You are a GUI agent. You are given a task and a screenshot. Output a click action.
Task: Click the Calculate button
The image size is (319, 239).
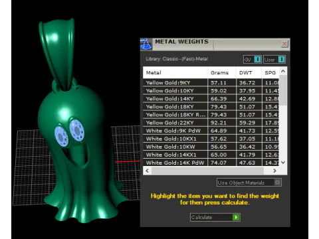click(215, 217)
